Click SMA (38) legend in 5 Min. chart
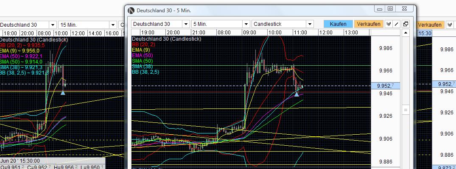This screenshot has width=456, height=169. [x=142, y=66]
